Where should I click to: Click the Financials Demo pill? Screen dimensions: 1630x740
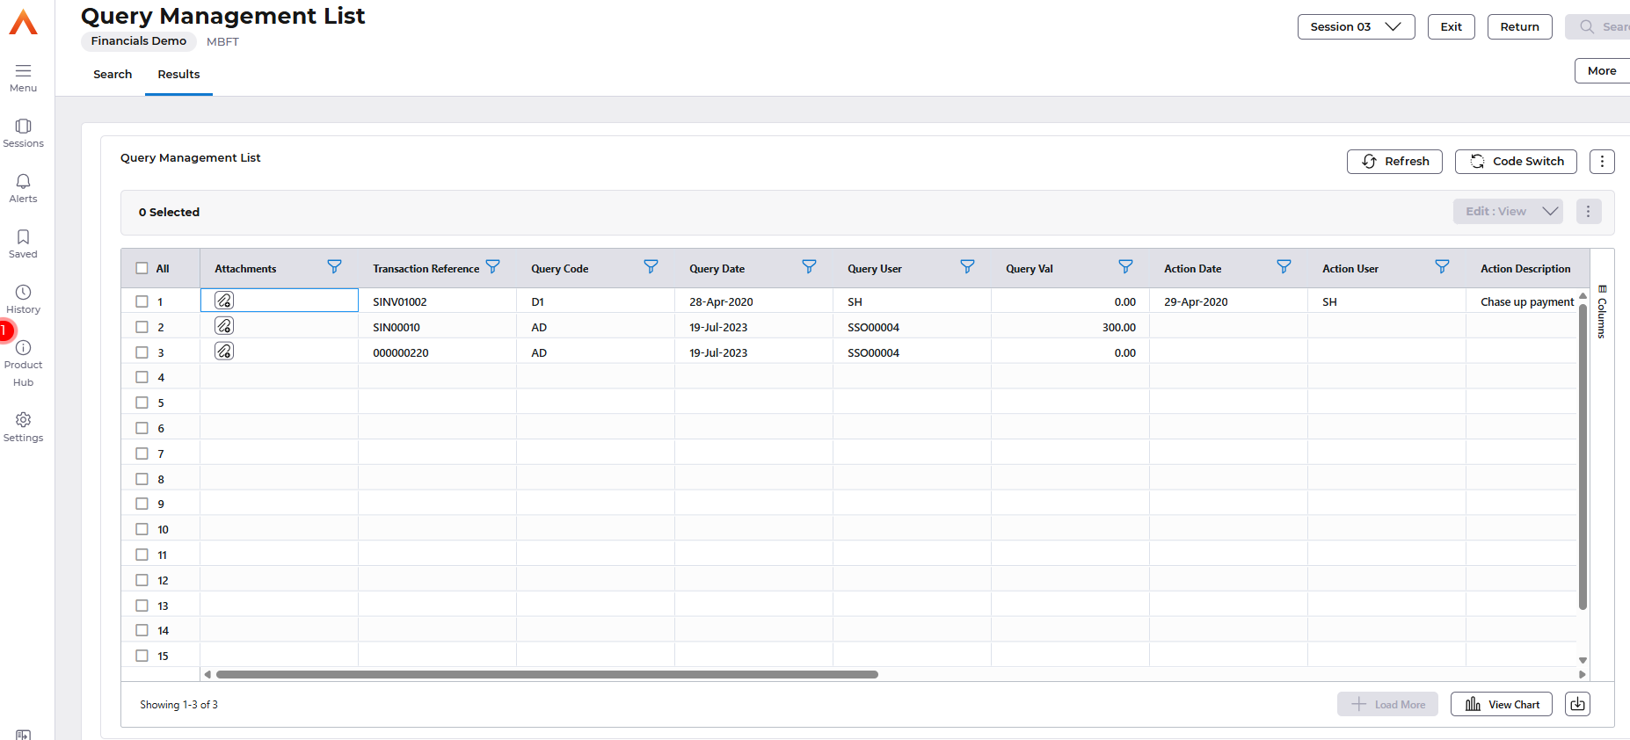(139, 41)
